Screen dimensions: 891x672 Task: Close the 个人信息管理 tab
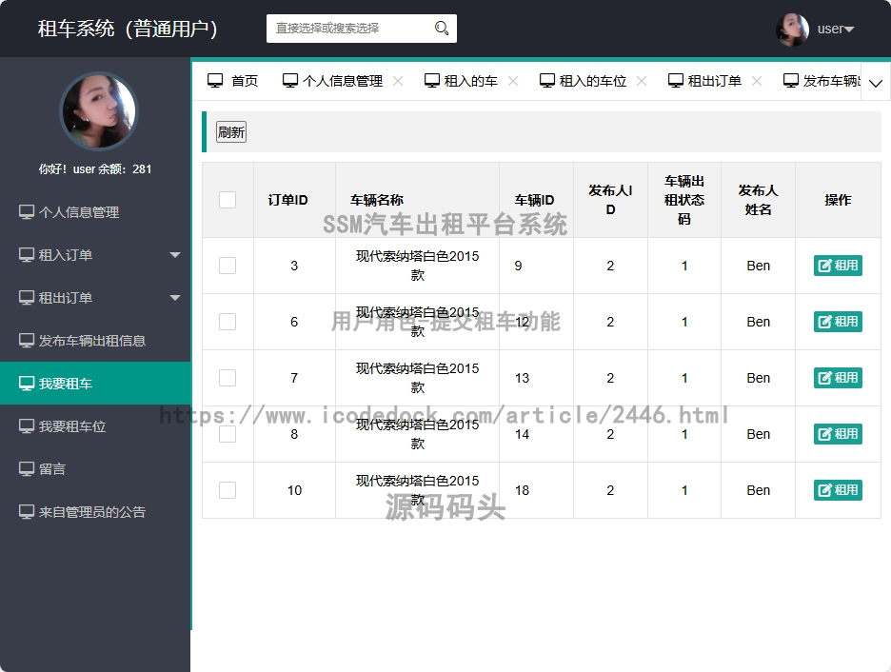click(398, 81)
